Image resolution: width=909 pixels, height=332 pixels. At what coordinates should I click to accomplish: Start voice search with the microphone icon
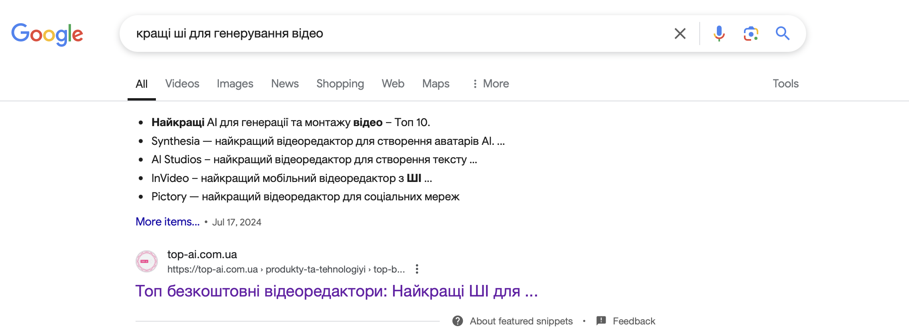click(x=719, y=34)
